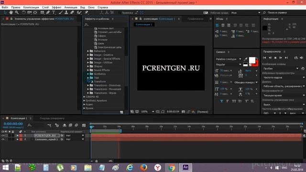Open the Композиция menu
306x172 pixels.
31,7
